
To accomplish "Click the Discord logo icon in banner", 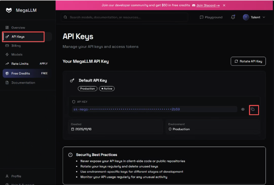I will click(x=194, y=6).
